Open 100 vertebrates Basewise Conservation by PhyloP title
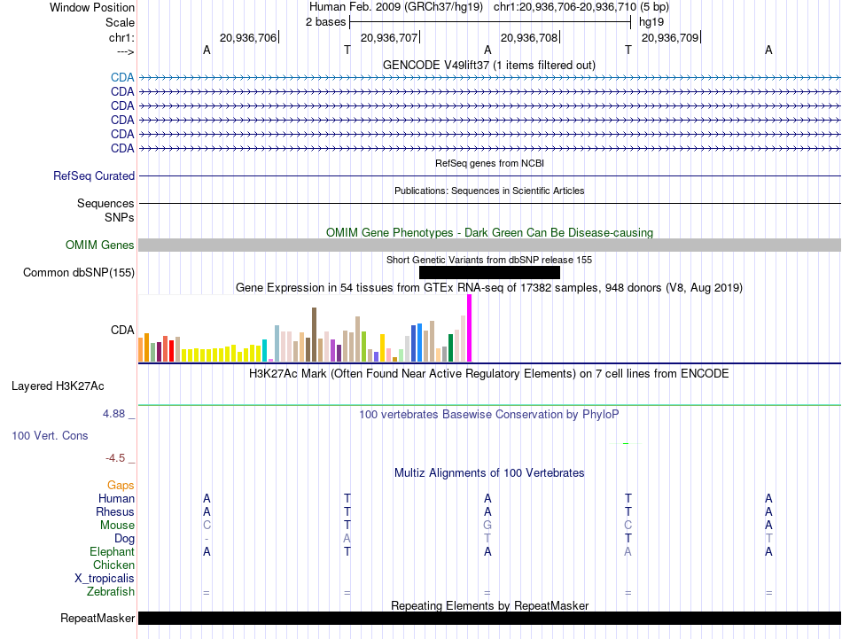This screenshot has width=842, height=639. click(489, 414)
